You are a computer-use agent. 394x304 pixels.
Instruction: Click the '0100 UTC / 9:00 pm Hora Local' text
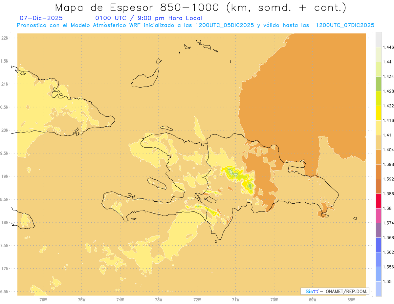pos(148,18)
